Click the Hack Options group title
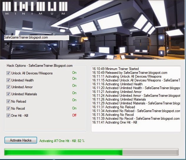 coord(40,66)
